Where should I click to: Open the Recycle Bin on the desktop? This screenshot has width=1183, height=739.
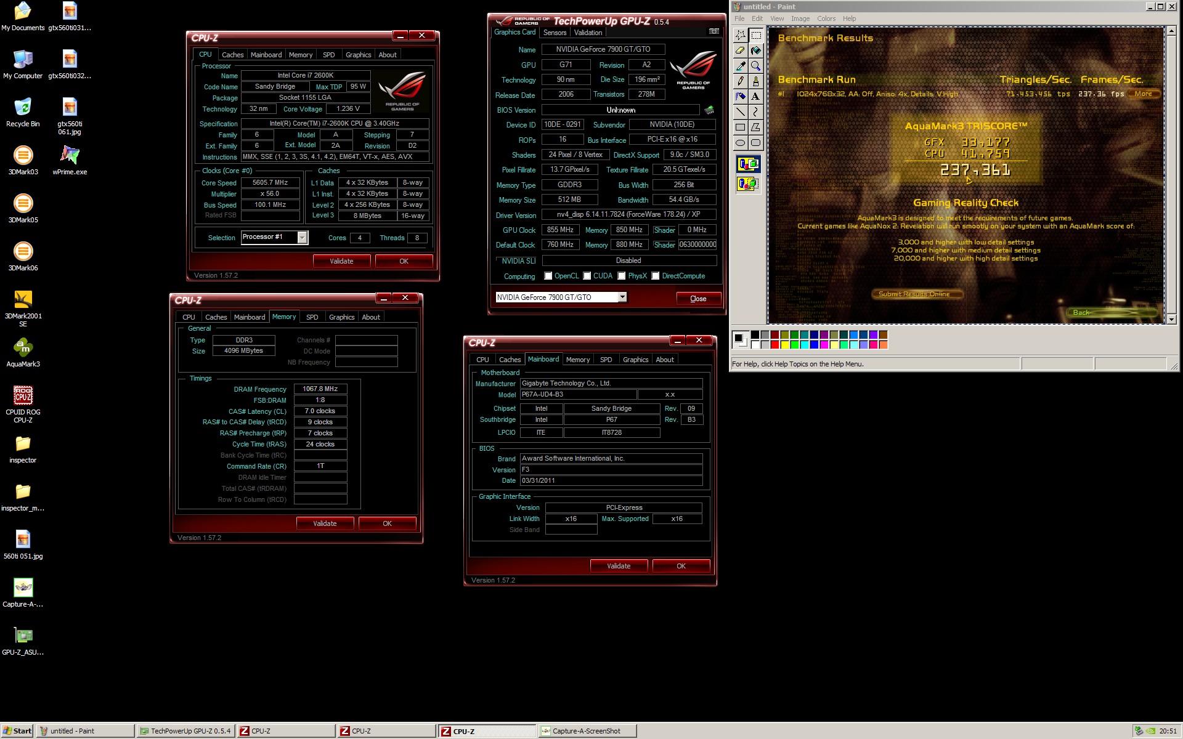pos(23,113)
